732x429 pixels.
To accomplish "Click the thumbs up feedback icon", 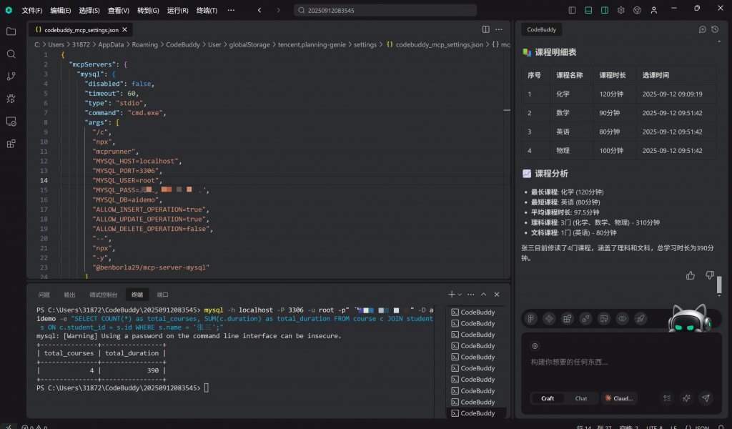I will click(x=690, y=275).
